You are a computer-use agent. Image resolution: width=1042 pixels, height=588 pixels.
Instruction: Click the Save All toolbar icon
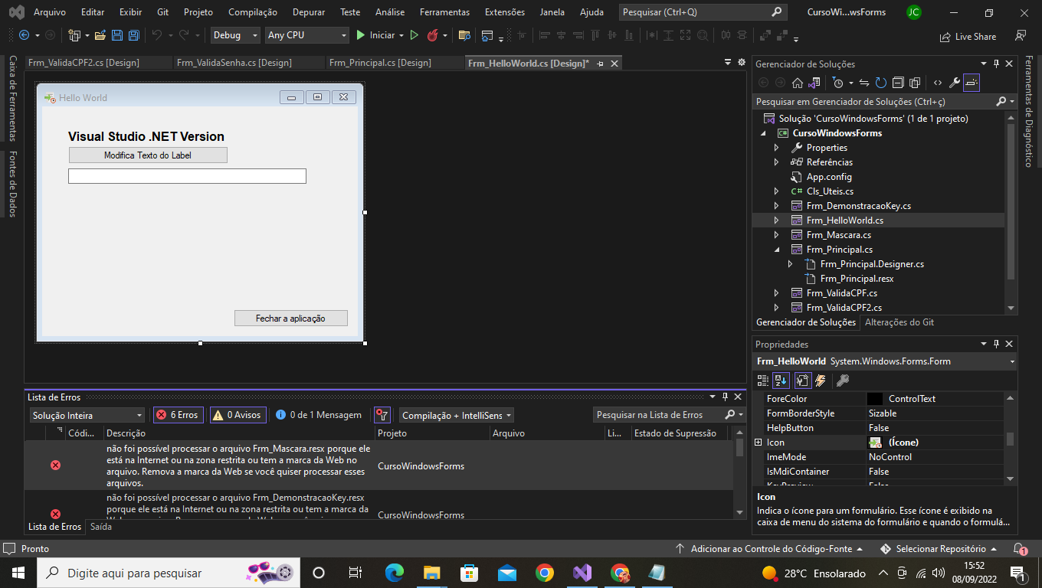pos(133,35)
